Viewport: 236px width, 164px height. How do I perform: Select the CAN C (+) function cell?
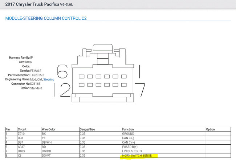164,143
